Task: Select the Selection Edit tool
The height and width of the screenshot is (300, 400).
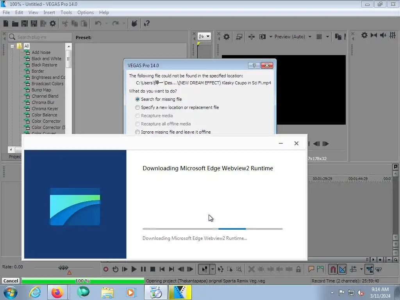Action: 230,269
